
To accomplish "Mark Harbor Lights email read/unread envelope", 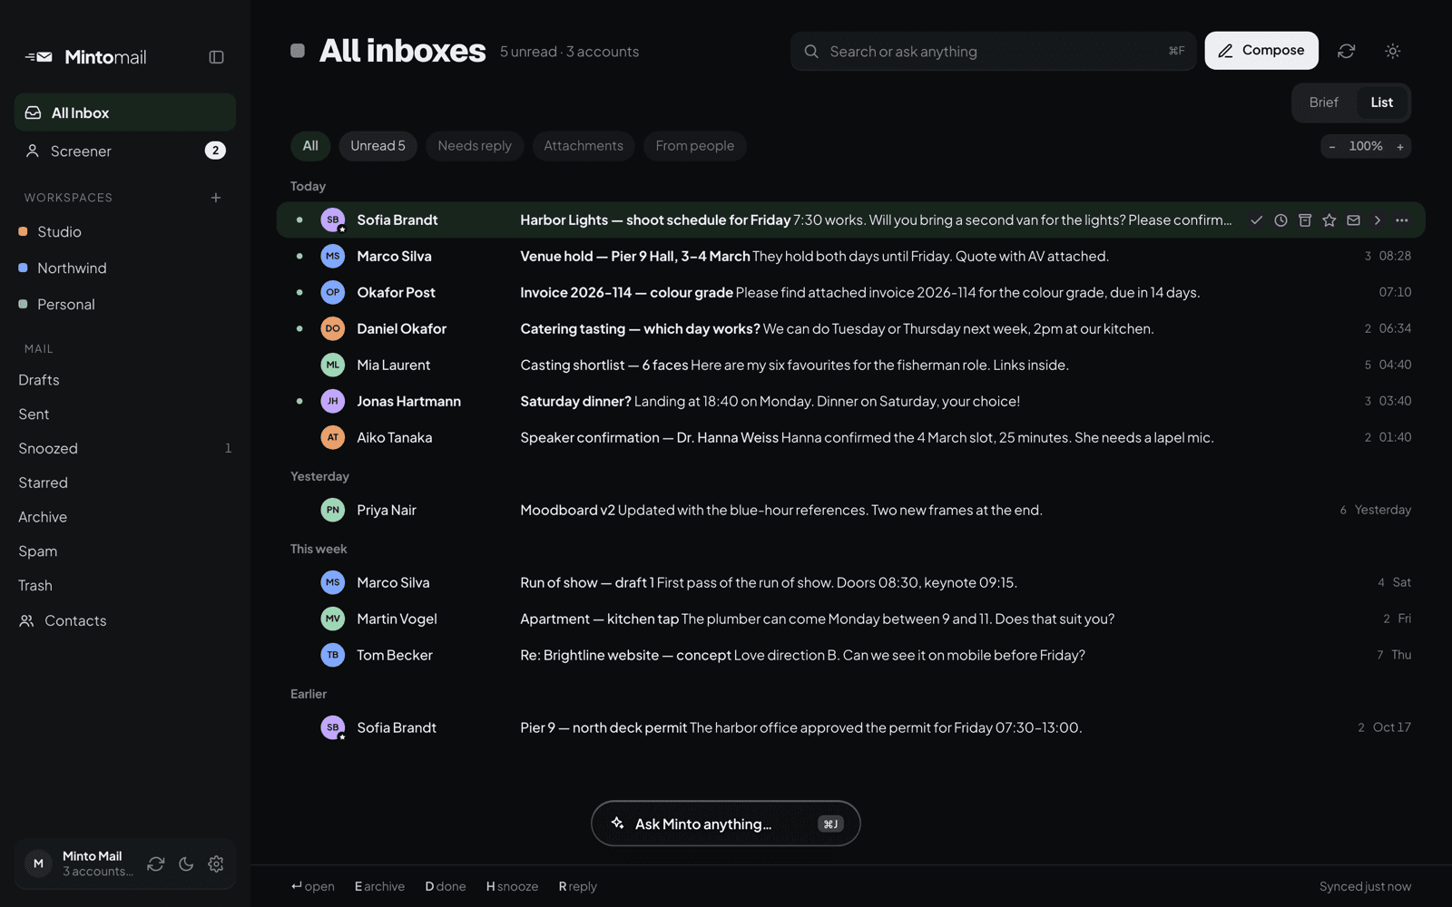I will point(1353,220).
